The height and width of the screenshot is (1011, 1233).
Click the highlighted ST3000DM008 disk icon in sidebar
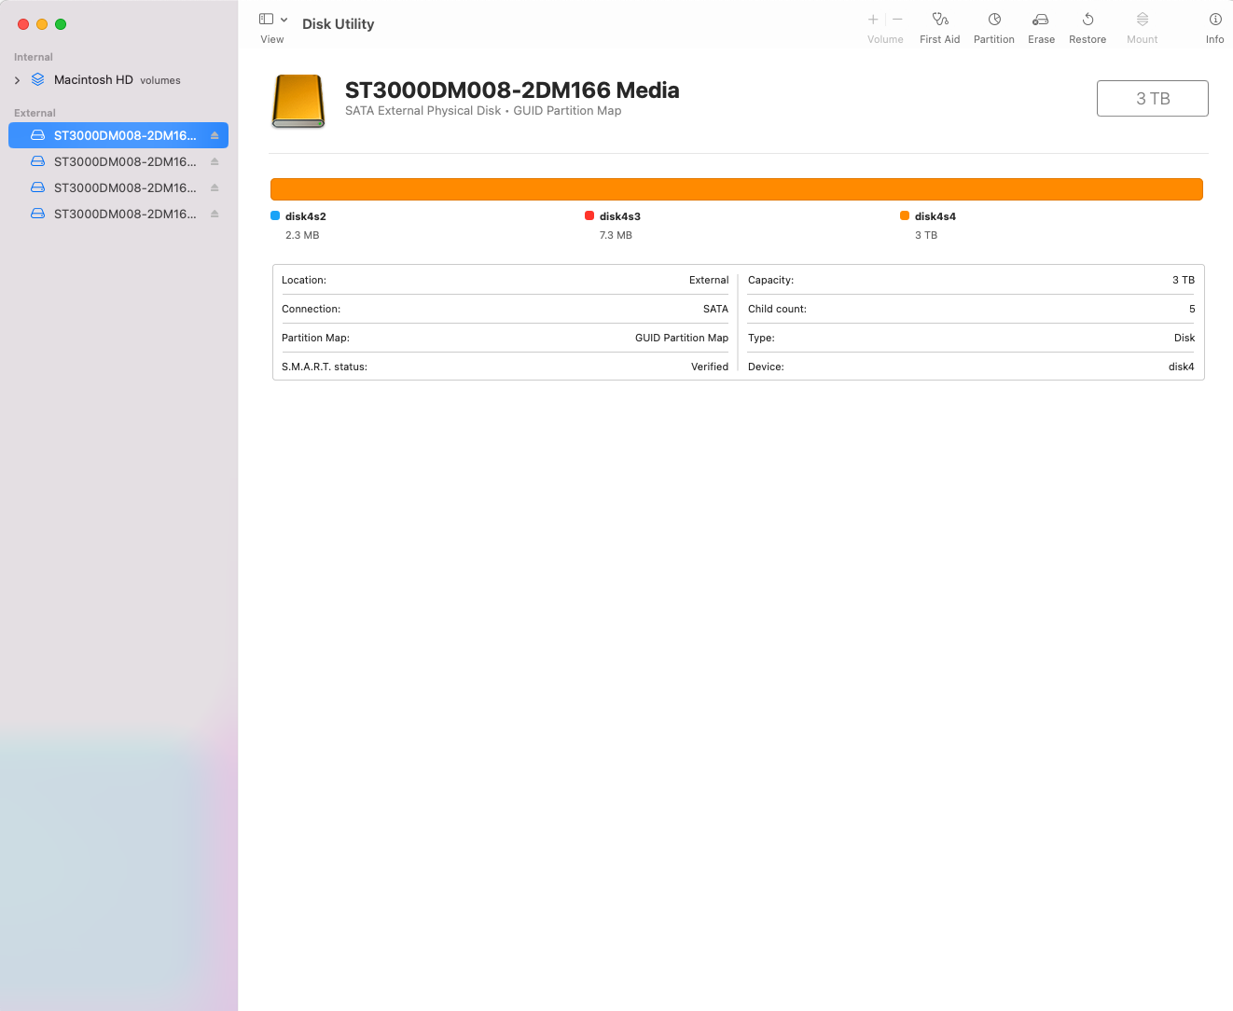tap(38, 135)
